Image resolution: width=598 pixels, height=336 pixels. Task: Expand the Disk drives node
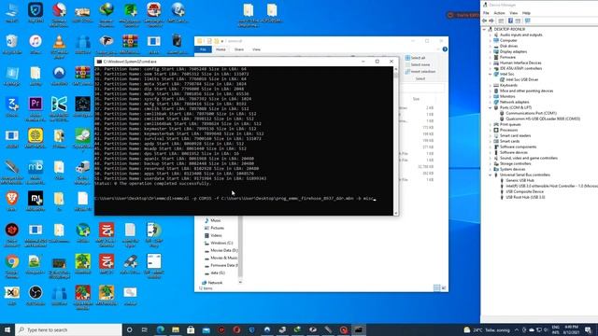point(491,46)
